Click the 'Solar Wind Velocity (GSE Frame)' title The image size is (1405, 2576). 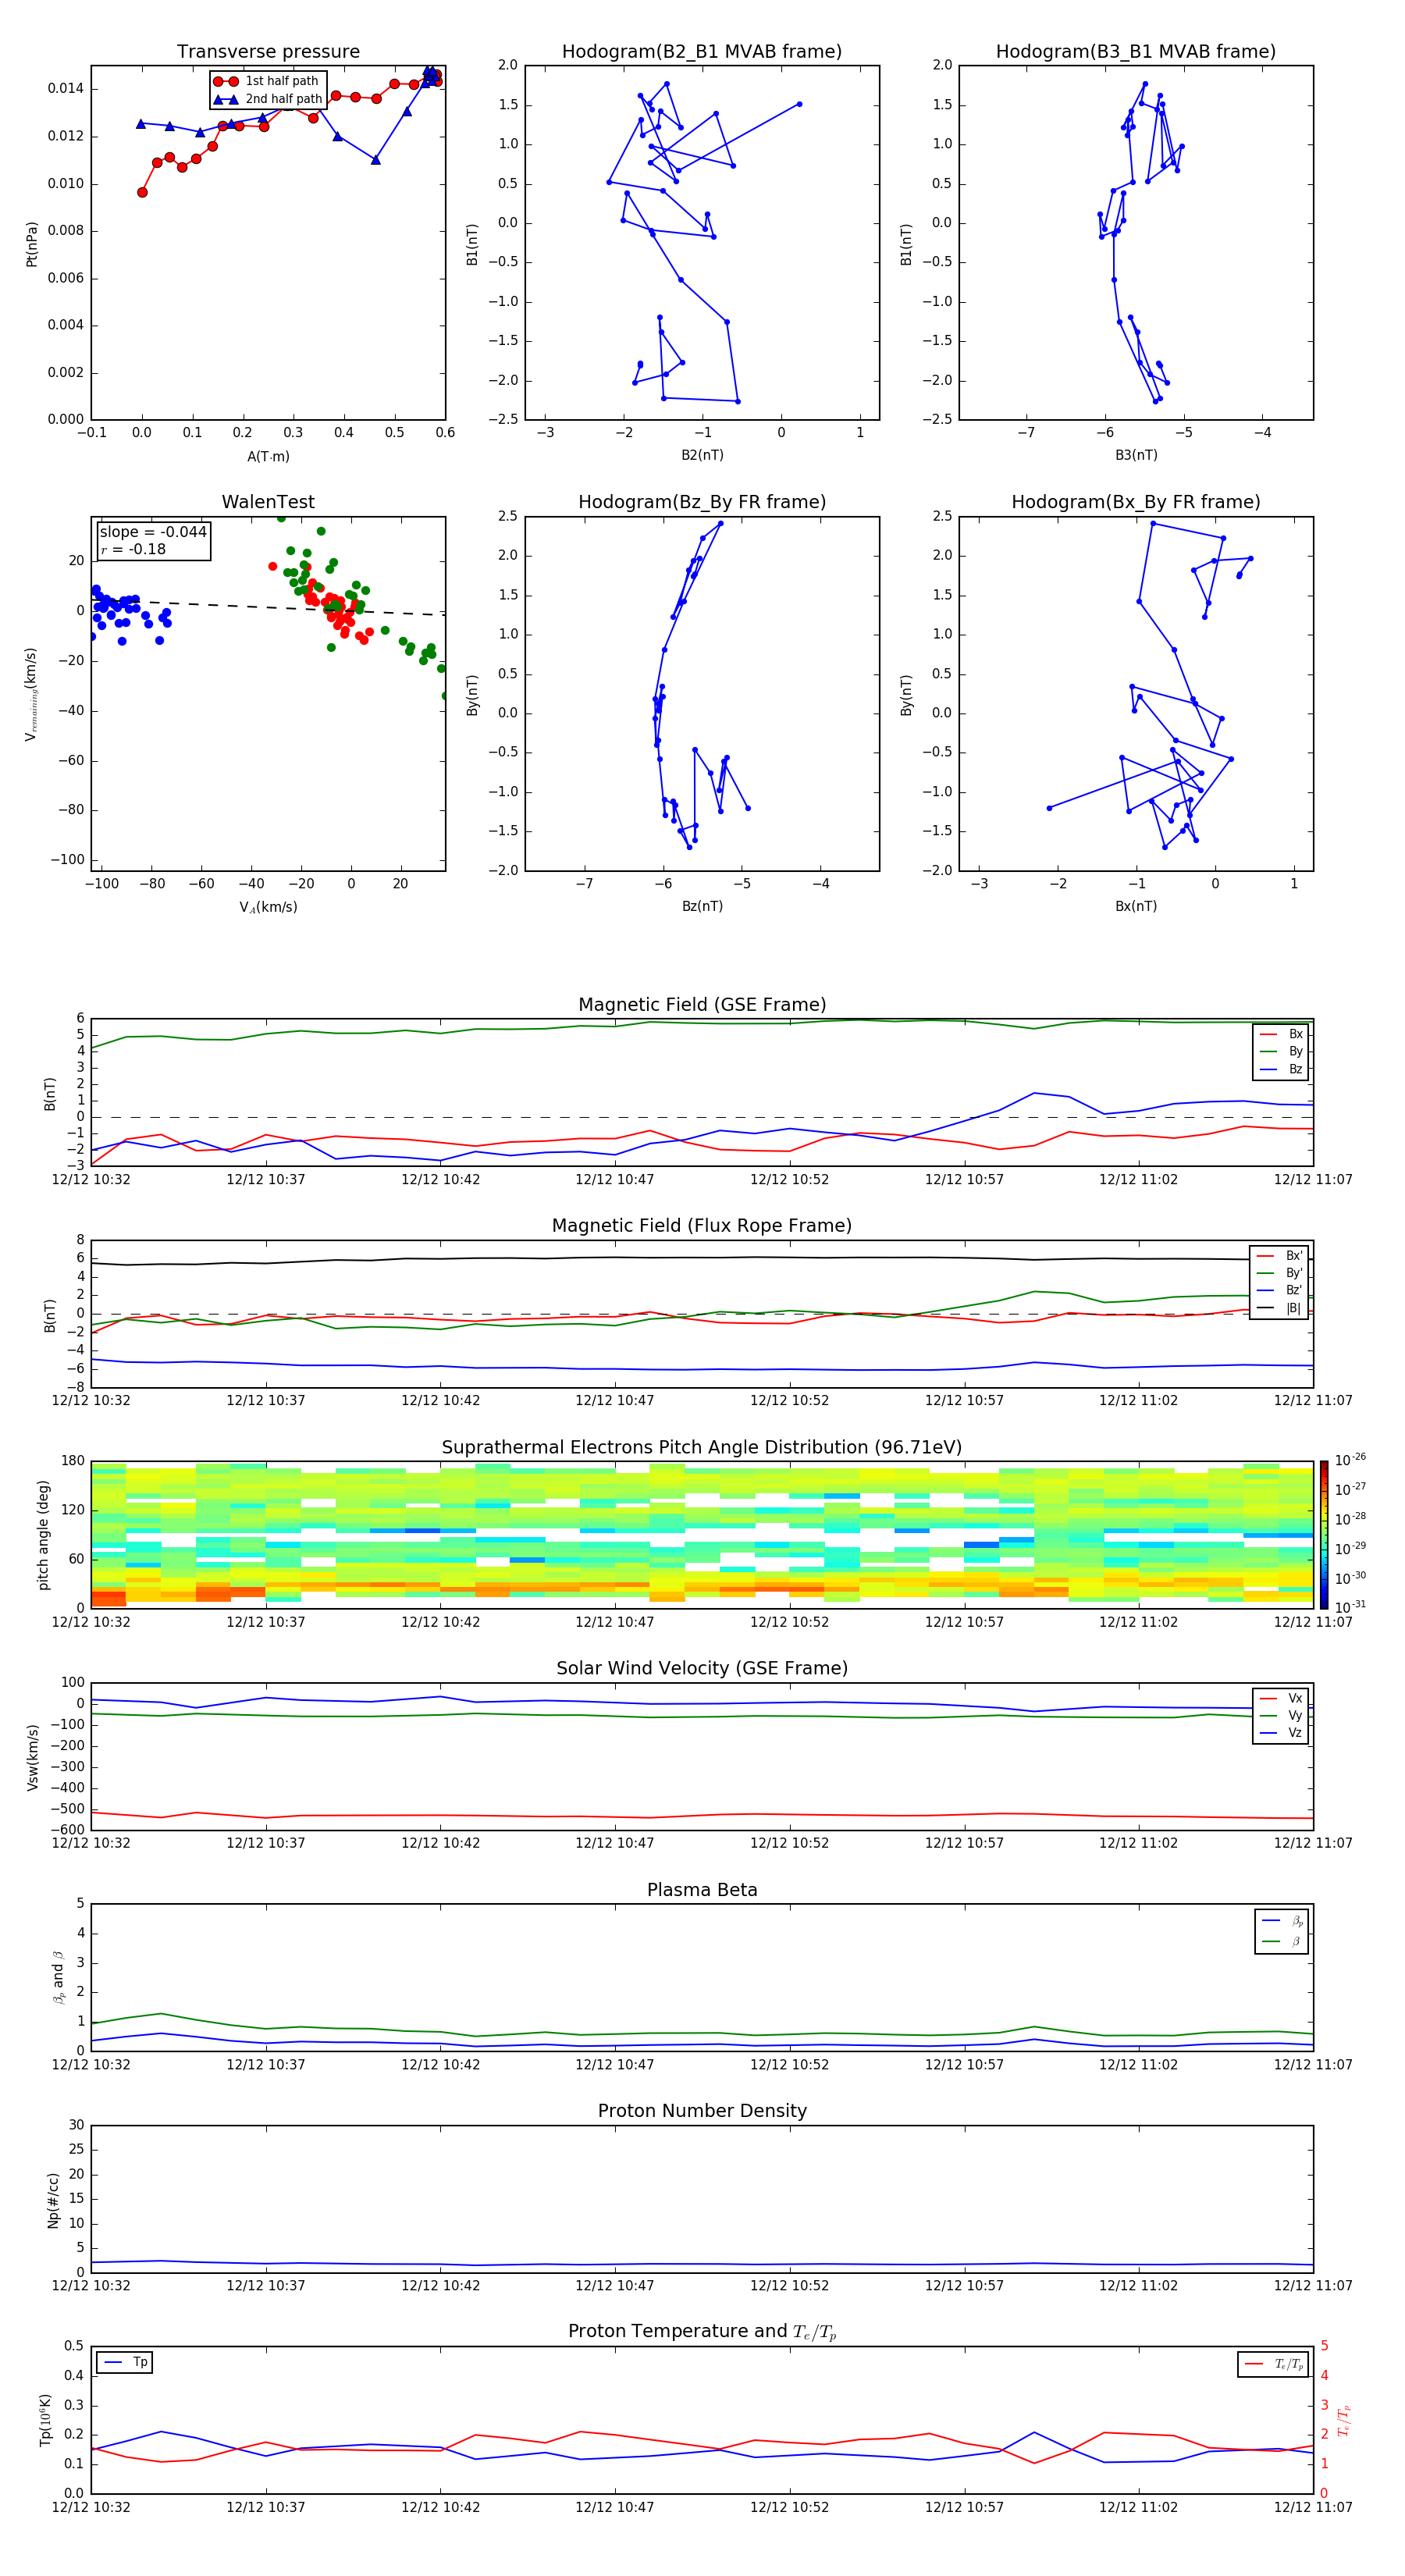[702, 1668]
